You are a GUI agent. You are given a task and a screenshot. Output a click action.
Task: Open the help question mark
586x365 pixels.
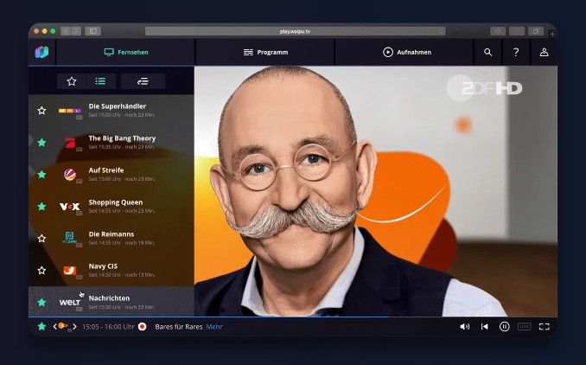tap(516, 53)
